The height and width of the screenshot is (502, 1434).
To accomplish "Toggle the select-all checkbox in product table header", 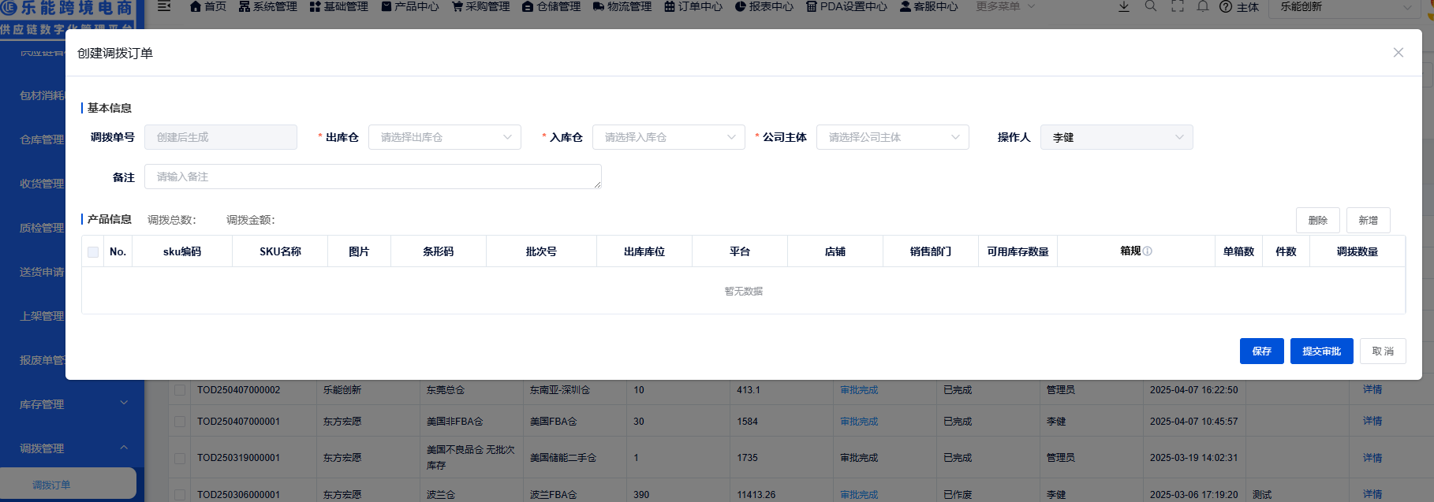I will coord(93,252).
